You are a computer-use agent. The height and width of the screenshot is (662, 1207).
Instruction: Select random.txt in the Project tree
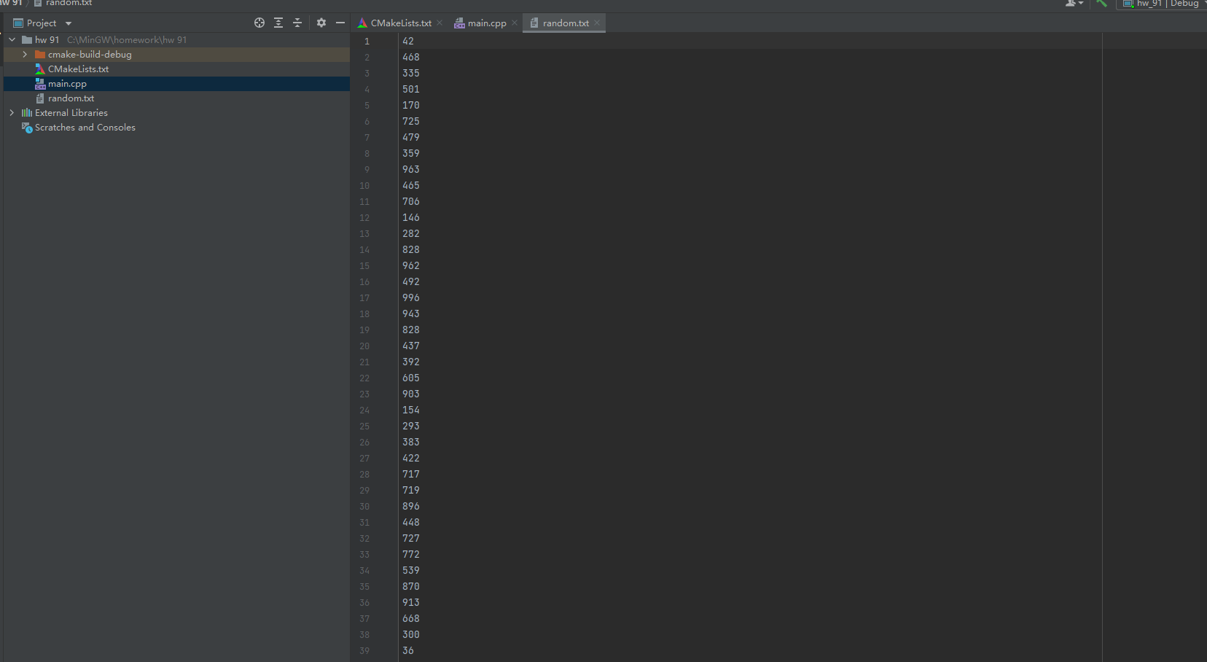[x=72, y=98]
